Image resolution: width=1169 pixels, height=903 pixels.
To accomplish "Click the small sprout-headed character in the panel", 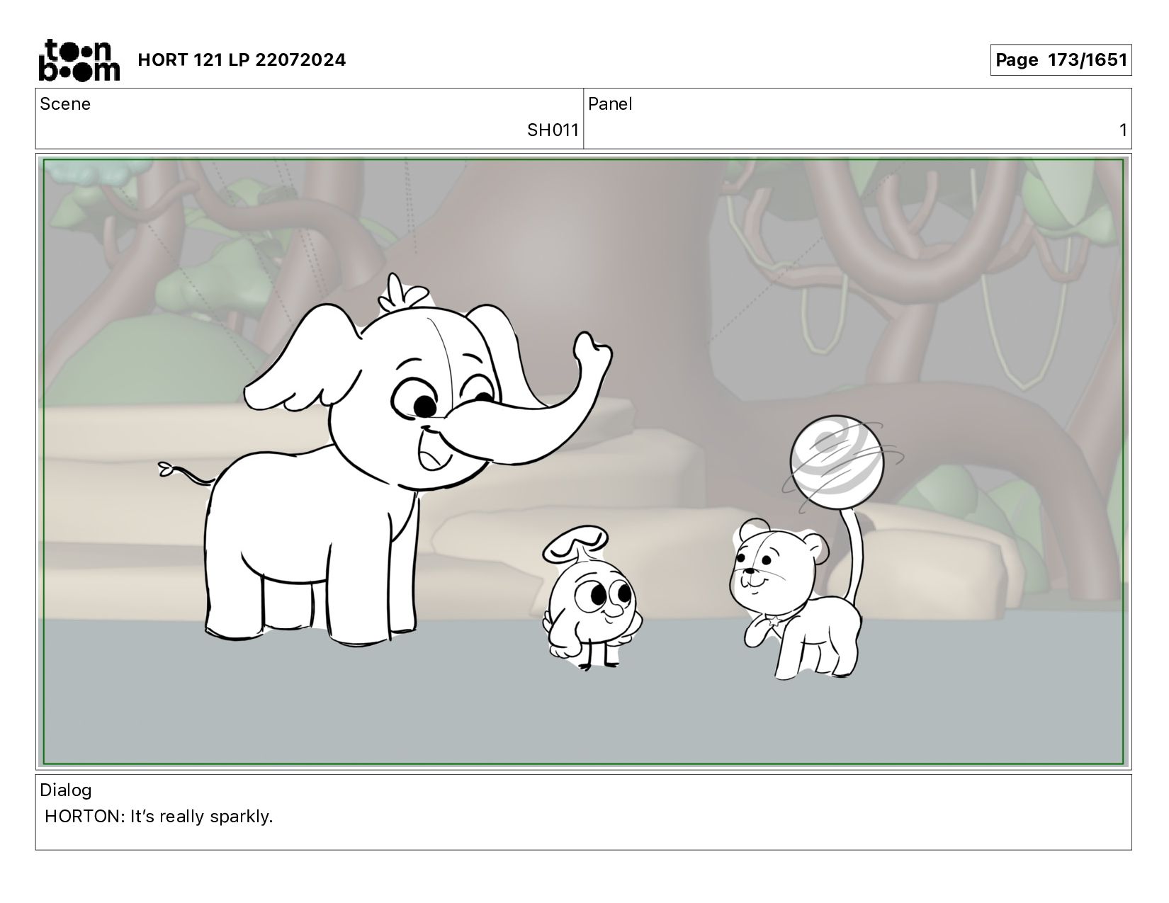I will click(x=593, y=598).
